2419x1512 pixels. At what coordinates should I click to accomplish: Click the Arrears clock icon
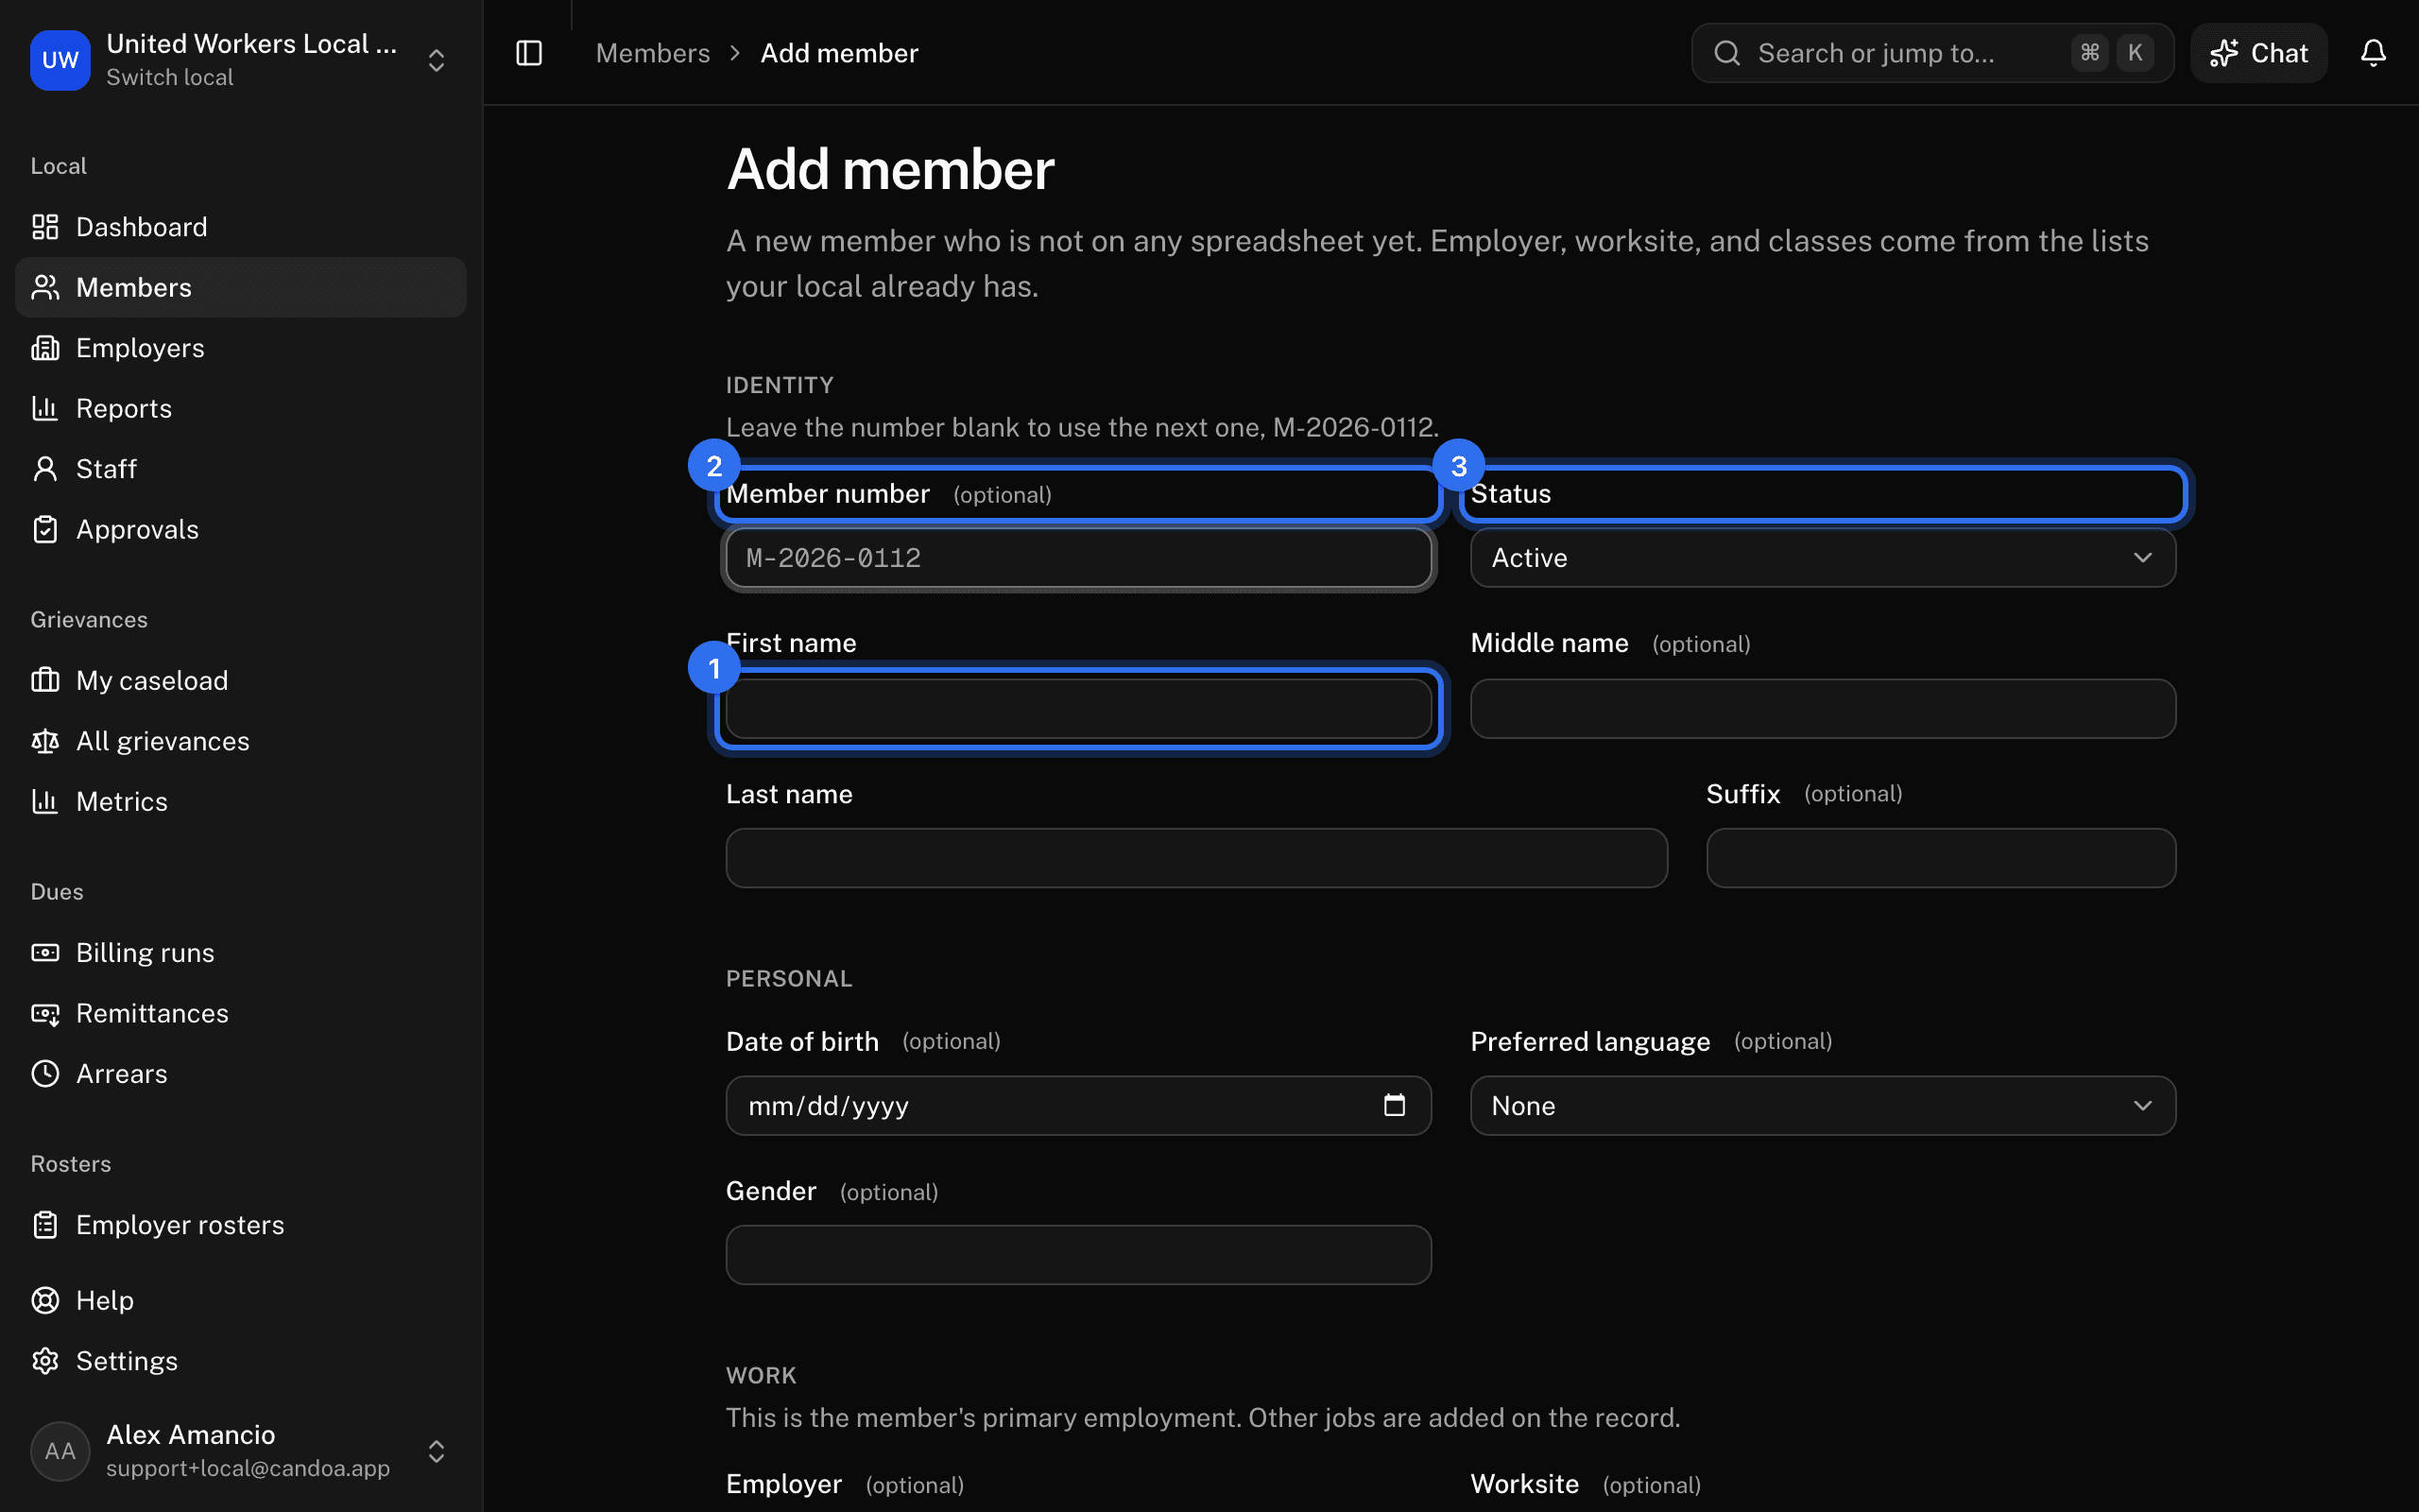pos(45,1073)
